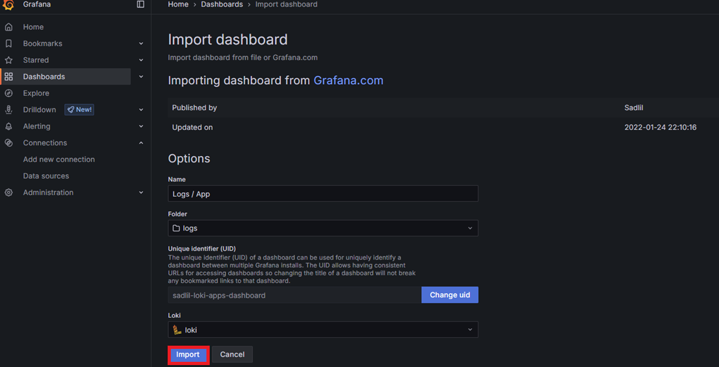Screen dimensions: 719x367
Task: Toggle the sidebar dock panel icon
Action: click(x=141, y=4)
